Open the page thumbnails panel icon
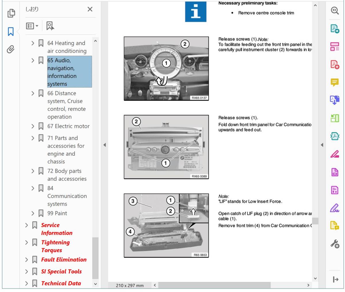 [x=11, y=13]
